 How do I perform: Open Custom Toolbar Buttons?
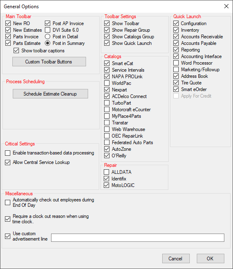coord(49,62)
